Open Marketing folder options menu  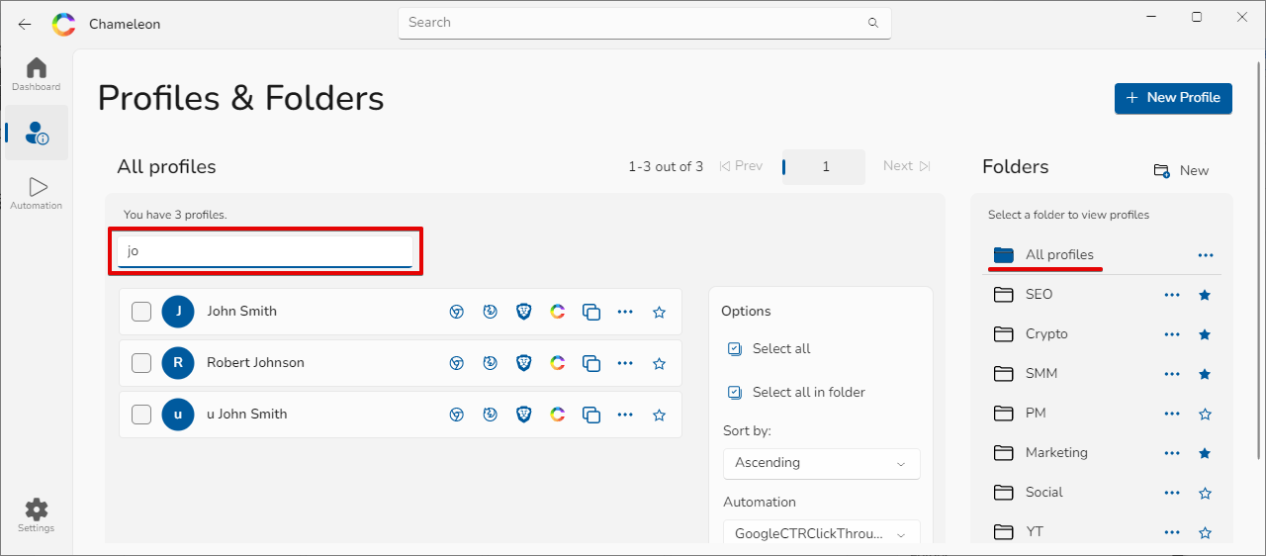pos(1172,453)
